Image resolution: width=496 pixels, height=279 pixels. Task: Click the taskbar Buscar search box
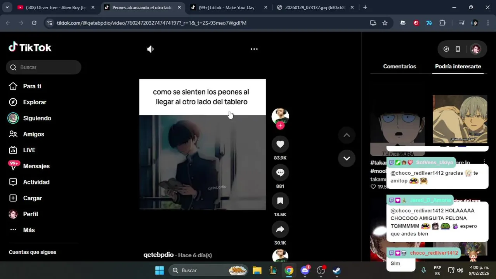[x=209, y=270]
